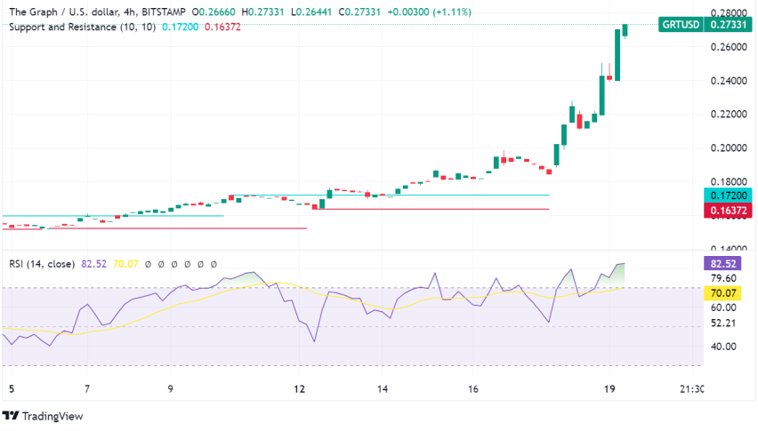Click the chart title The Graph / U.S. dollar
Screen dimensions: 758x431
(63, 12)
